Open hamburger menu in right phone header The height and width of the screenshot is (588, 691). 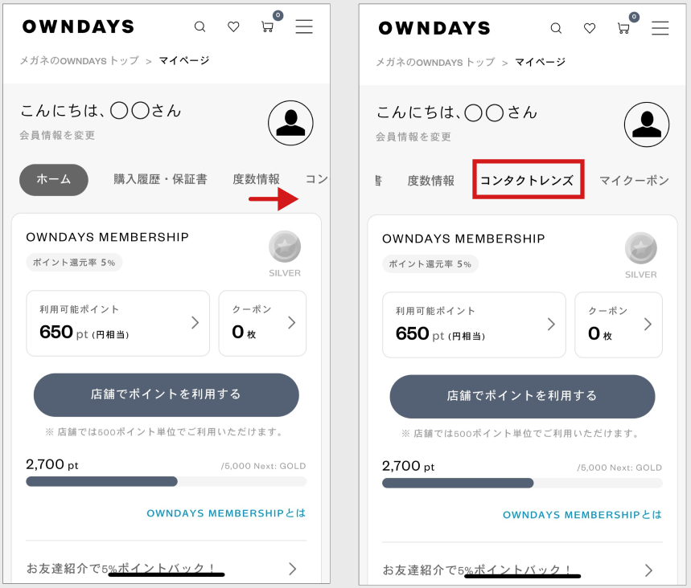point(660,28)
